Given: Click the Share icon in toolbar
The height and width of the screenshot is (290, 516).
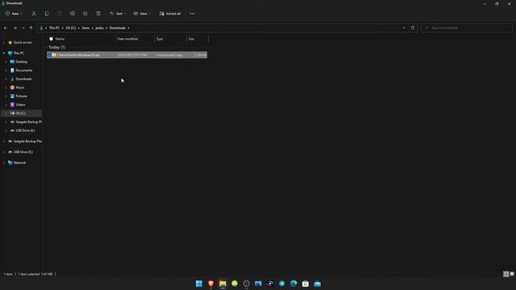Looking at the screenshot, I should [85, 14].
